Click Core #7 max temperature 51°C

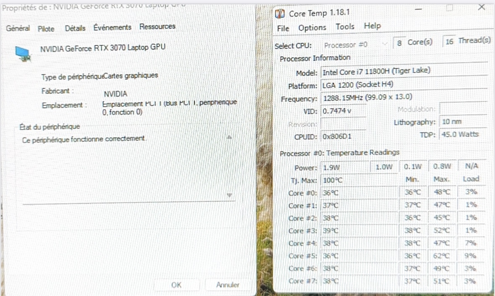tap(441, 281)
